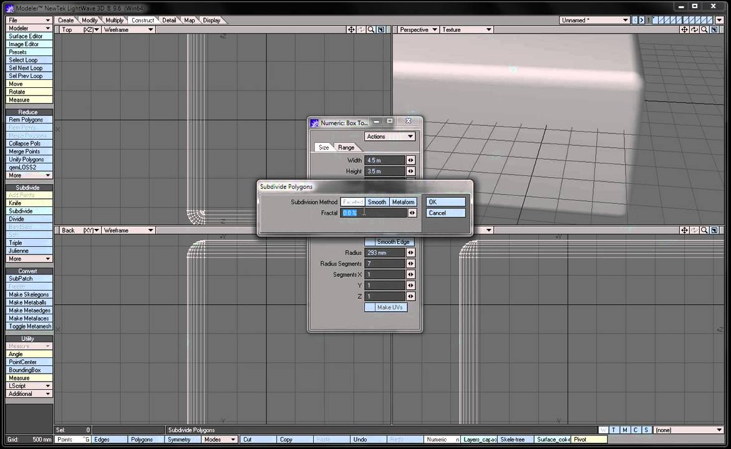Maximize the Top viewport with its corner icon

click(381, 29)
